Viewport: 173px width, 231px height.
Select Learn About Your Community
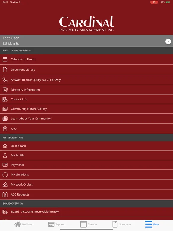[86, 119]
